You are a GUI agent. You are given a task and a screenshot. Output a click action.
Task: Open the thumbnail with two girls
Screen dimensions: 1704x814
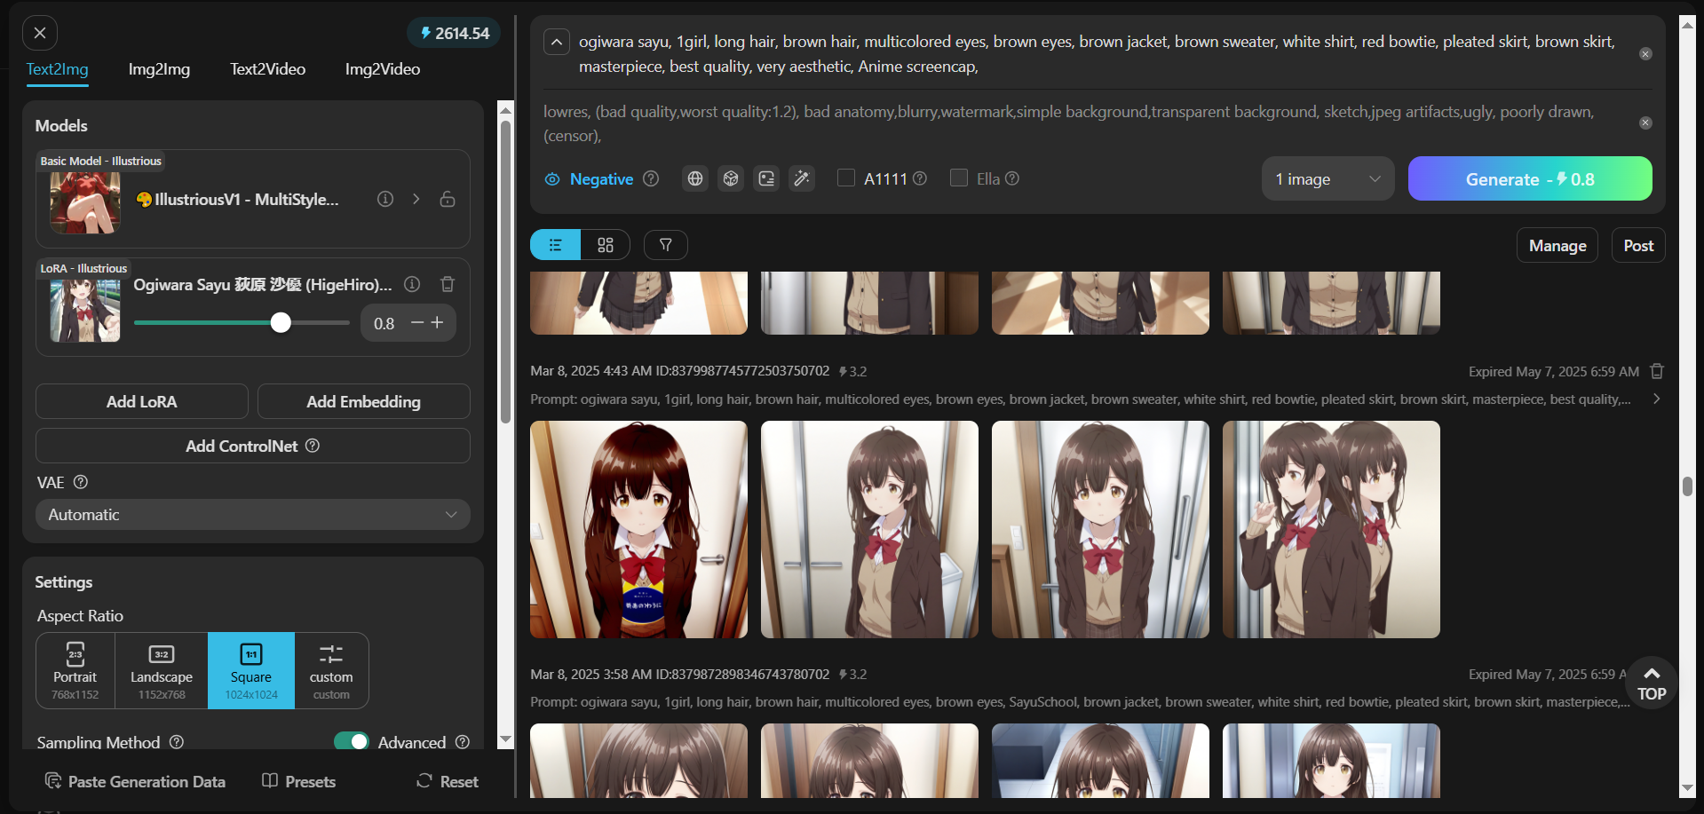tap(1331, 530)
